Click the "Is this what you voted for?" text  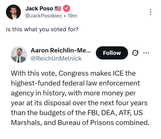click(x=42, y=29)
